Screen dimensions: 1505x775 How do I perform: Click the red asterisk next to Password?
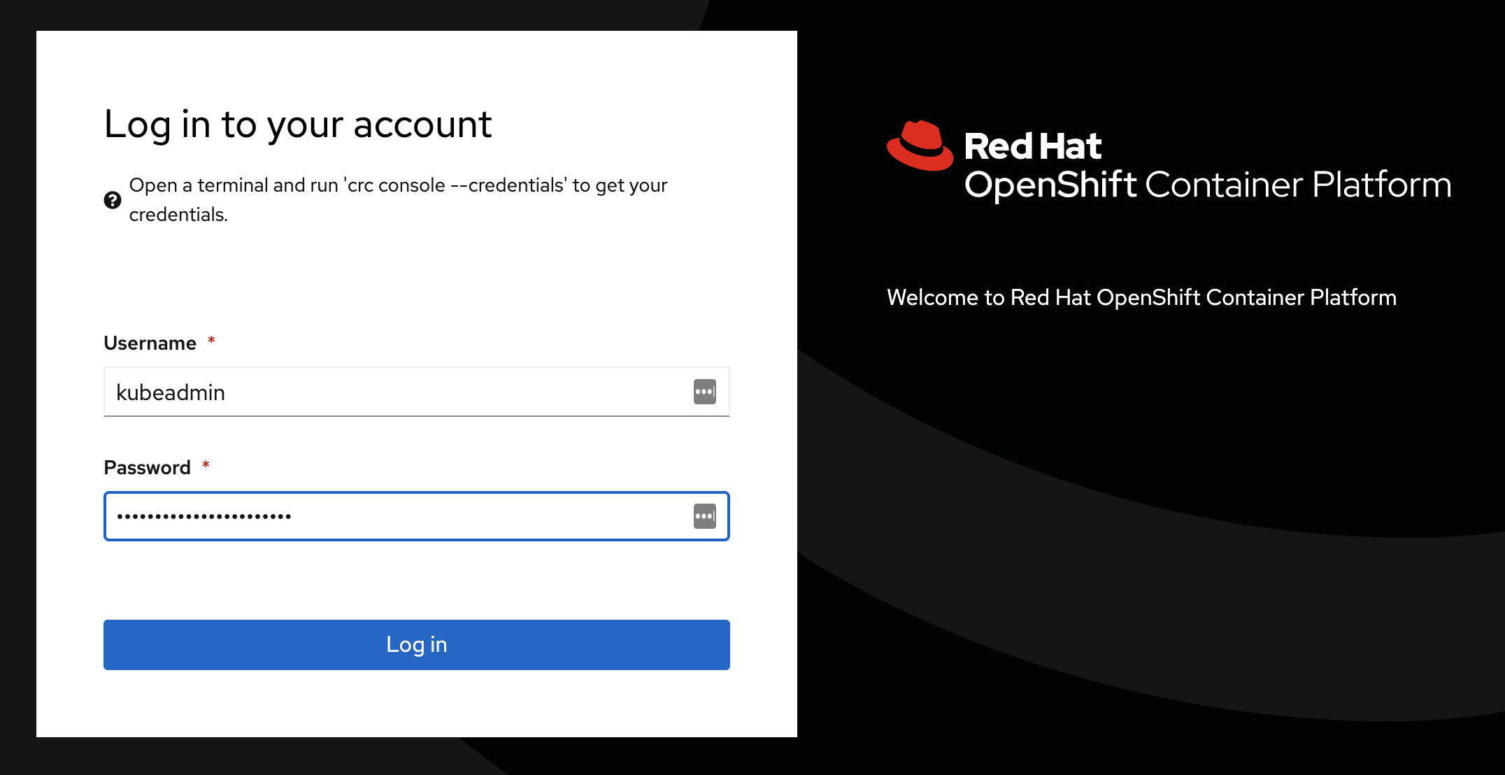[206, 466]
